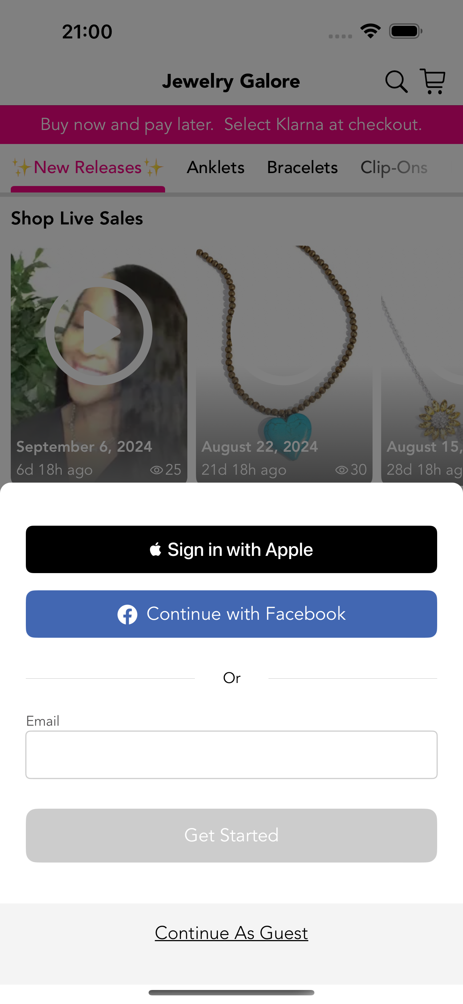The width and height of the screenshot is (463, 1004).
Task: Tap the Apple logo on sign-in button
Action: [155, 549]
